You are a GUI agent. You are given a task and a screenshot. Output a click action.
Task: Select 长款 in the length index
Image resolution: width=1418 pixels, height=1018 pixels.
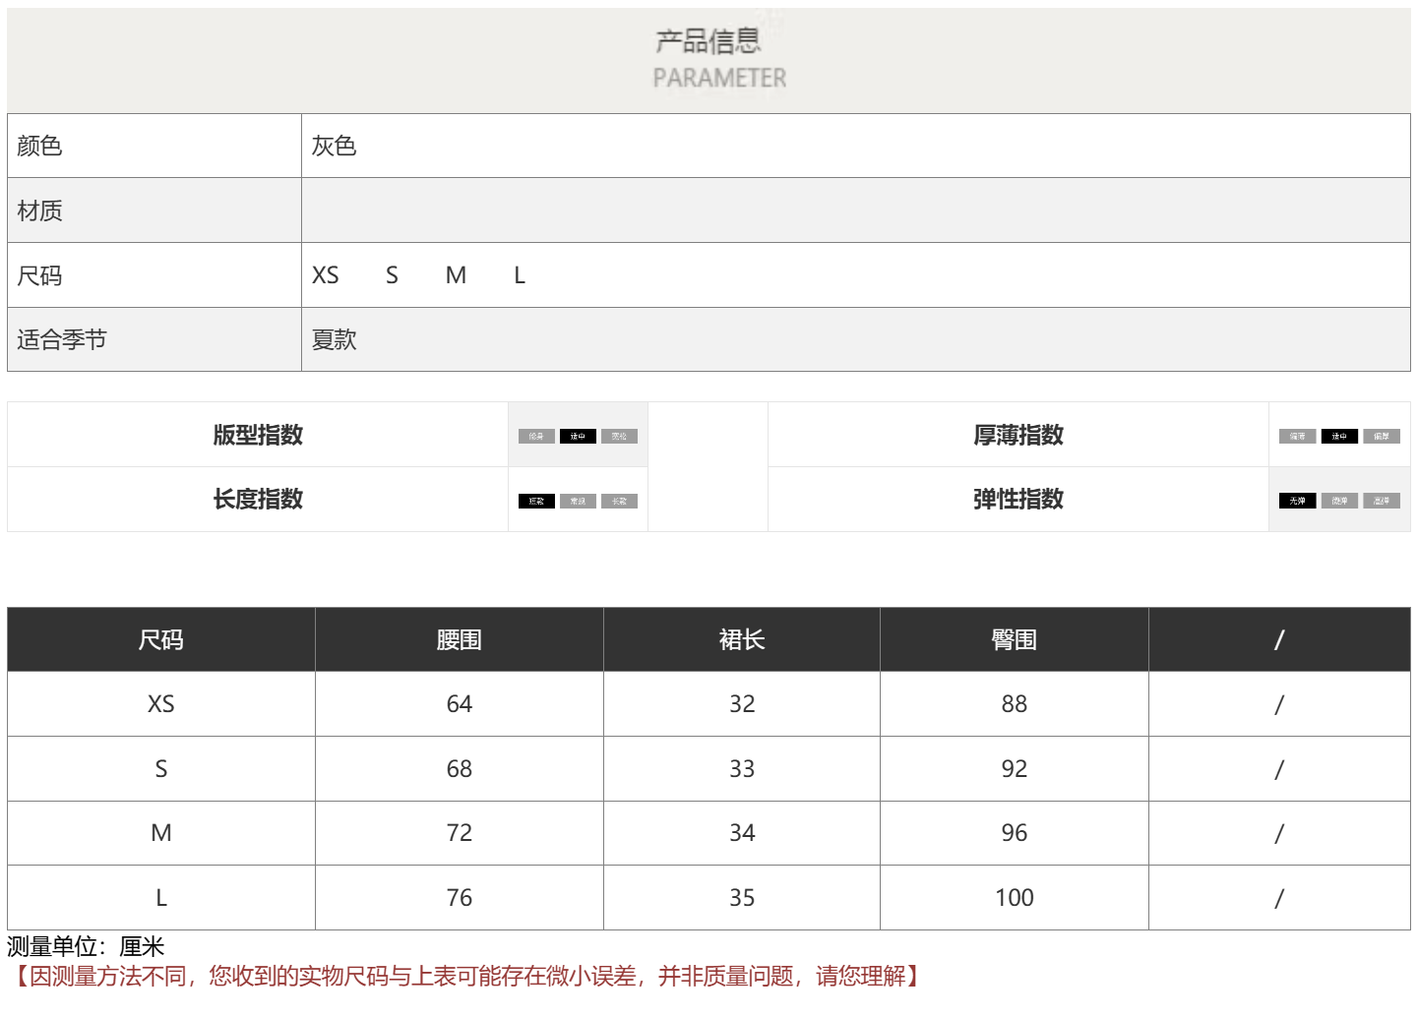[x=619, y=501]
